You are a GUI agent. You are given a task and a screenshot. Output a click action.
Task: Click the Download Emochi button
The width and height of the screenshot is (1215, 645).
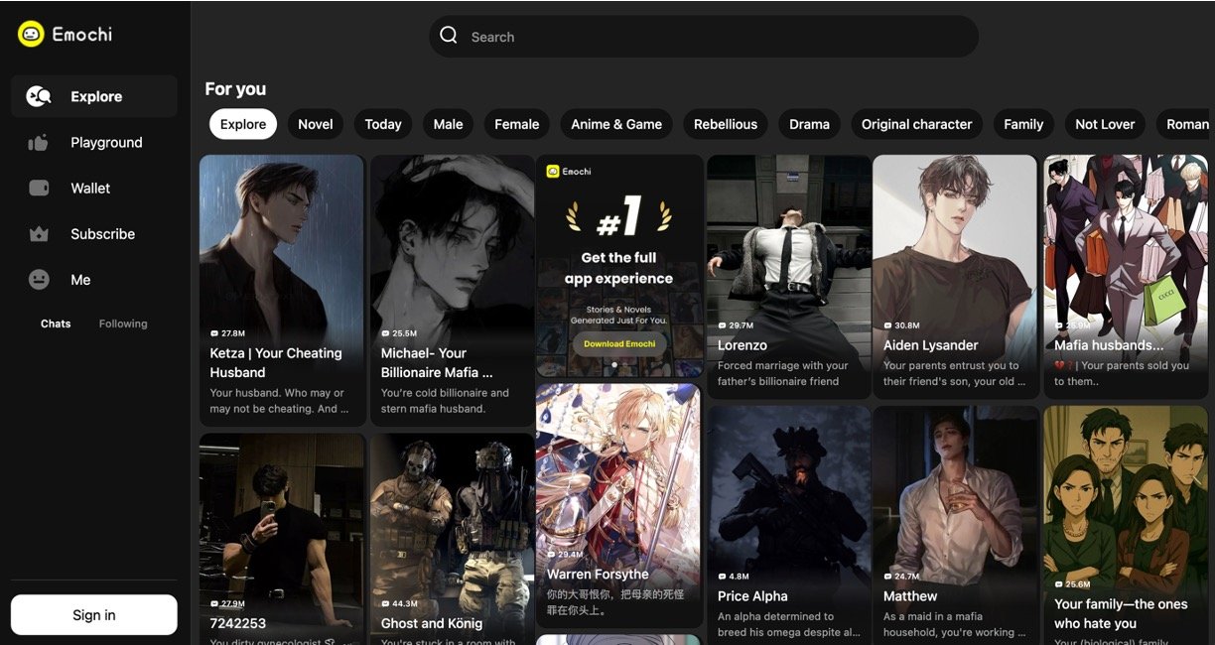[619, 343]
